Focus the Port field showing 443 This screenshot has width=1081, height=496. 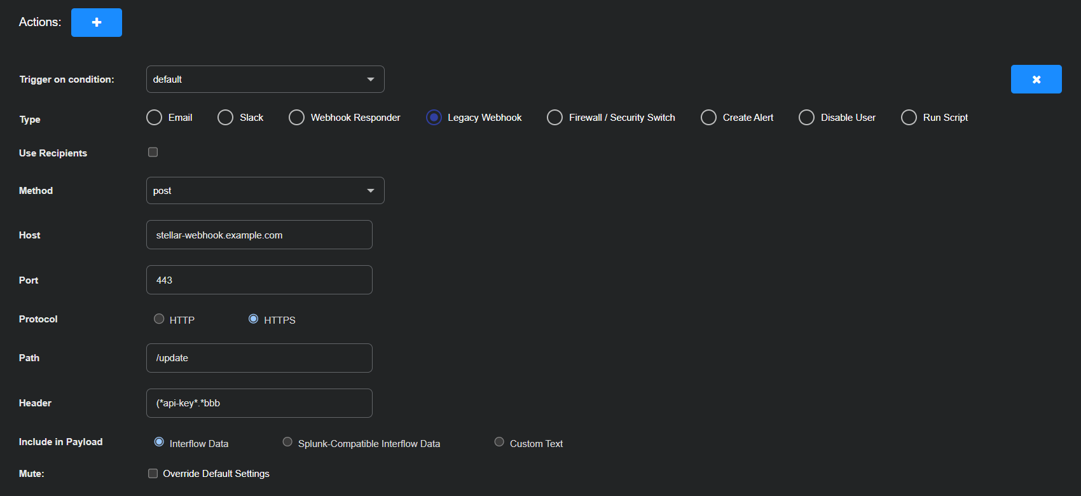tap(259, 280)
